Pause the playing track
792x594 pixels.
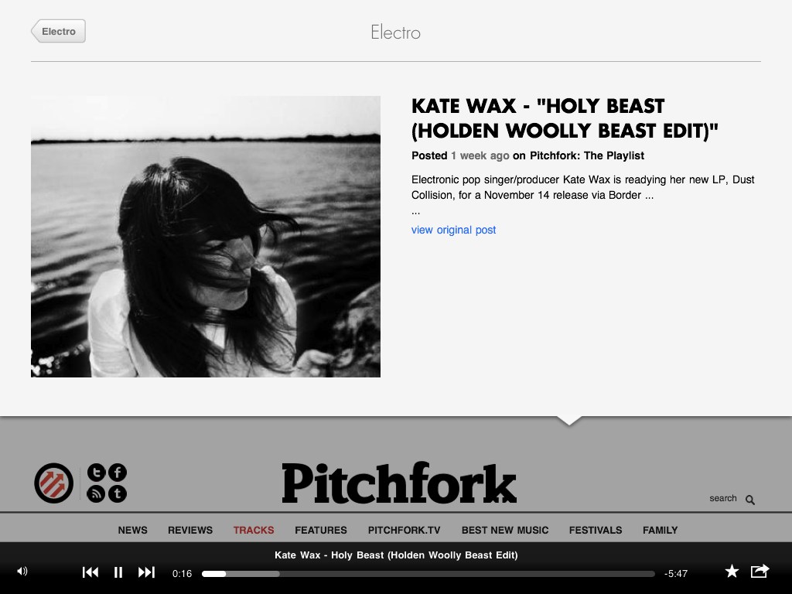point(118,572)
